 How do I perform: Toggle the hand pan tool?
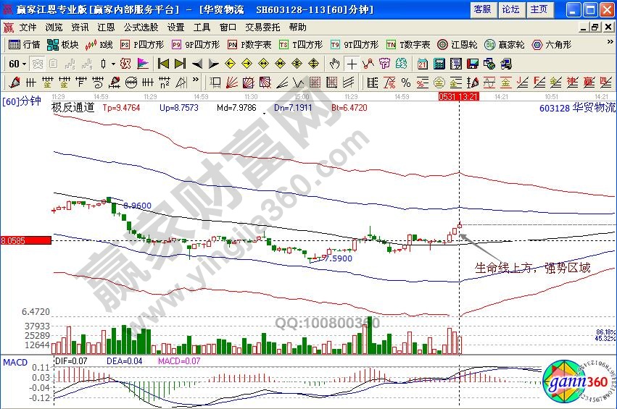pos(334,64)
